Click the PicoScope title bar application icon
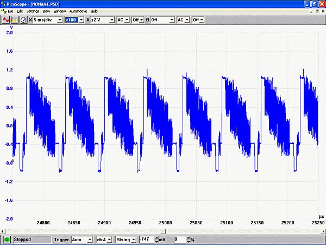The image size is (326, 245). [x=3, y=4]
